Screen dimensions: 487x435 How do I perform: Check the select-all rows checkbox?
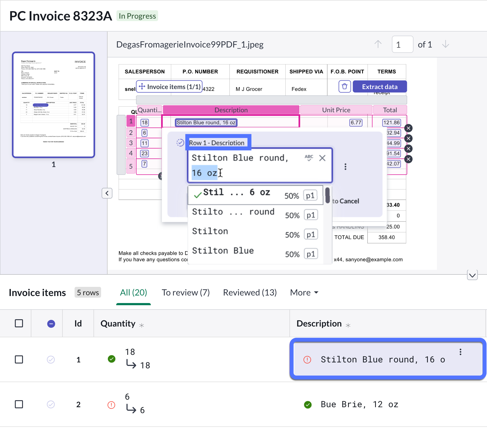tap(19, 323)
